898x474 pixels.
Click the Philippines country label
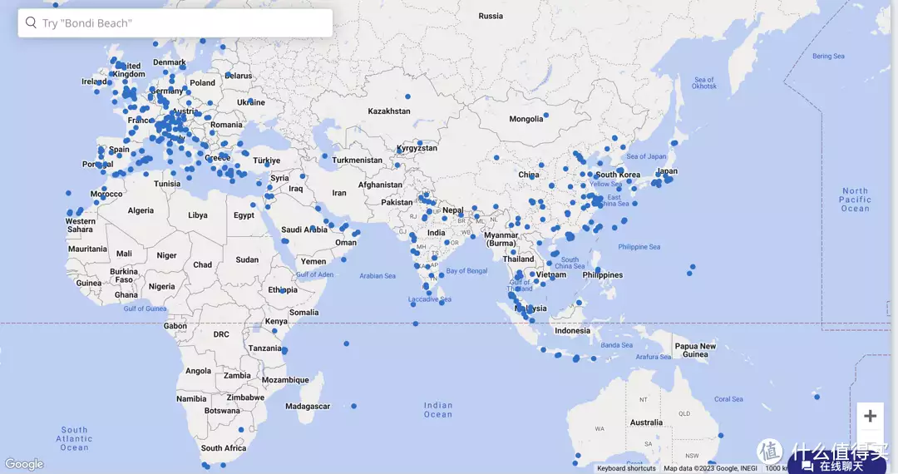point(603,274)
